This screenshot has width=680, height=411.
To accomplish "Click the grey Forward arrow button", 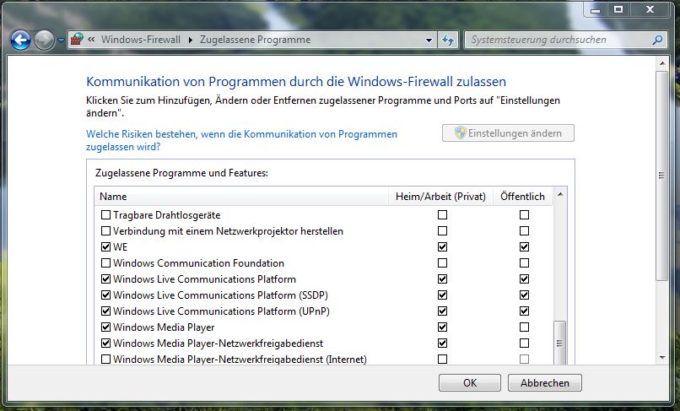I will click(x=44, y=41).
